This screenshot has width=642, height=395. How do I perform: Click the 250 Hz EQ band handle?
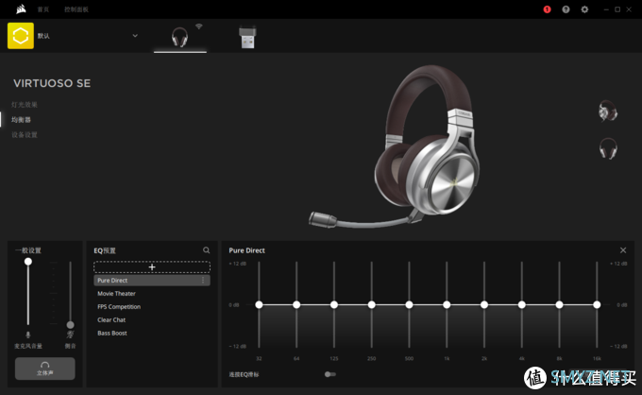coord(371,304)
